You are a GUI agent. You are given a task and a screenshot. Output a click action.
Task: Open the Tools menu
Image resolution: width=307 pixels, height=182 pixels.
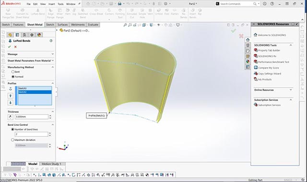(x=60, y=4)
